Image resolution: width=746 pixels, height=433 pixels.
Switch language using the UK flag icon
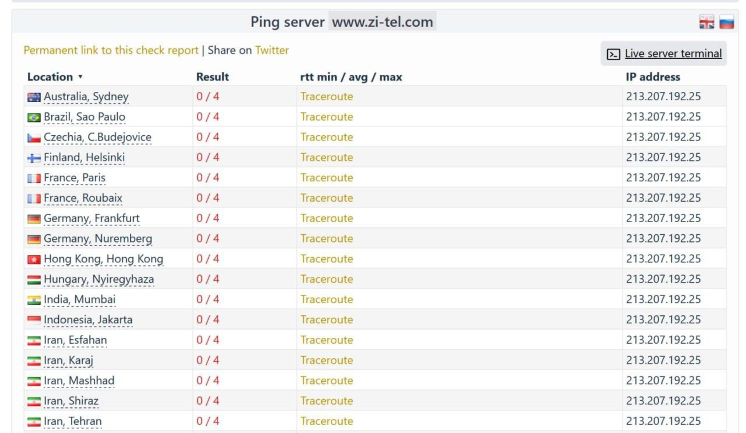[706, 22]
